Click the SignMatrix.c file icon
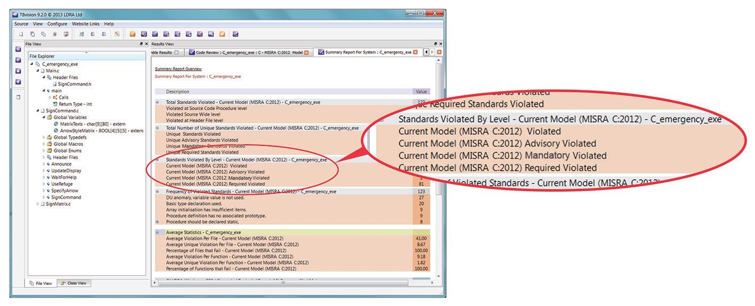This screenshot has width=755, height=306. (x=43, y=204)
